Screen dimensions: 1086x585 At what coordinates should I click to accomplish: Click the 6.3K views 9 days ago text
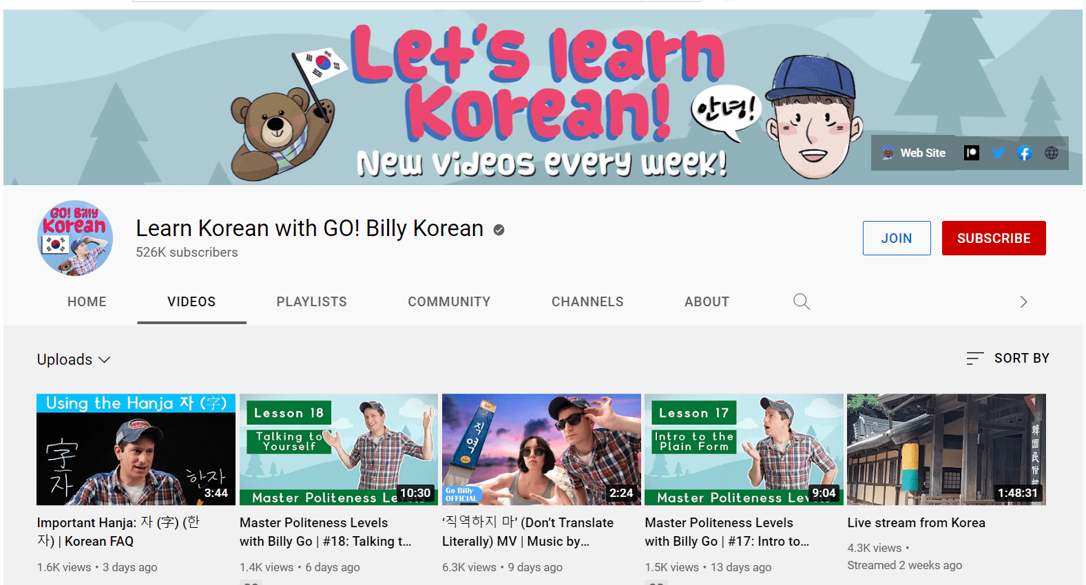point(502,567)
